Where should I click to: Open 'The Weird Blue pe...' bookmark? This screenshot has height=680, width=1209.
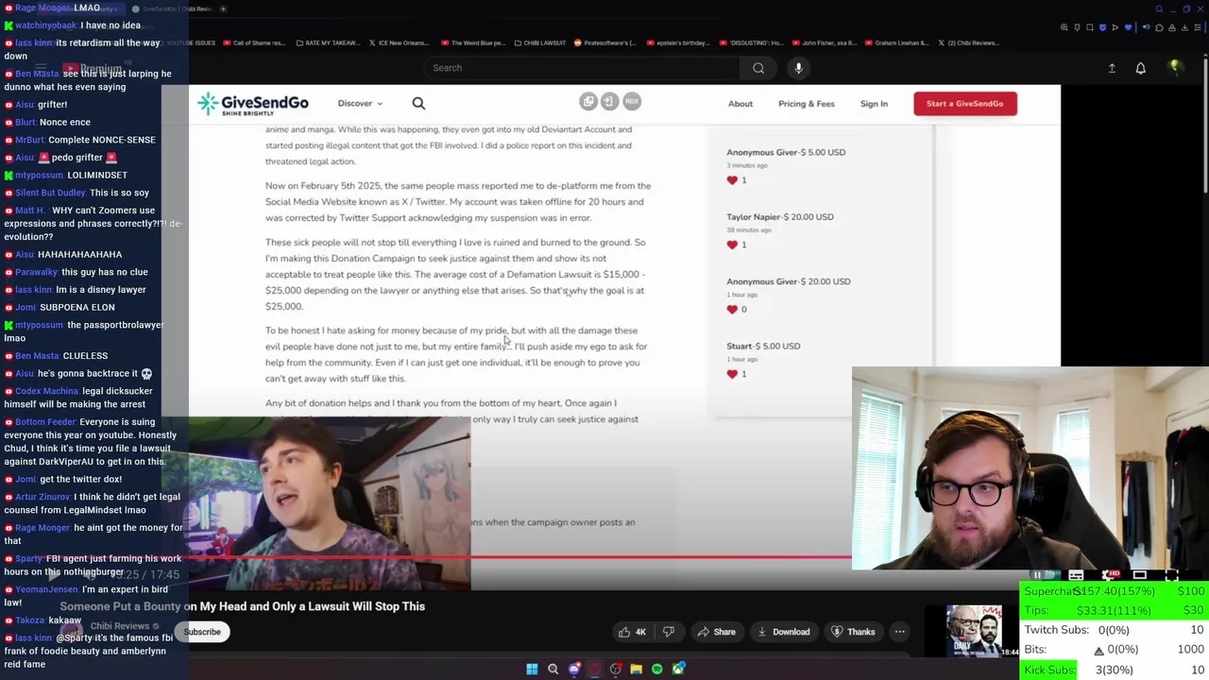tap(472, 42)
